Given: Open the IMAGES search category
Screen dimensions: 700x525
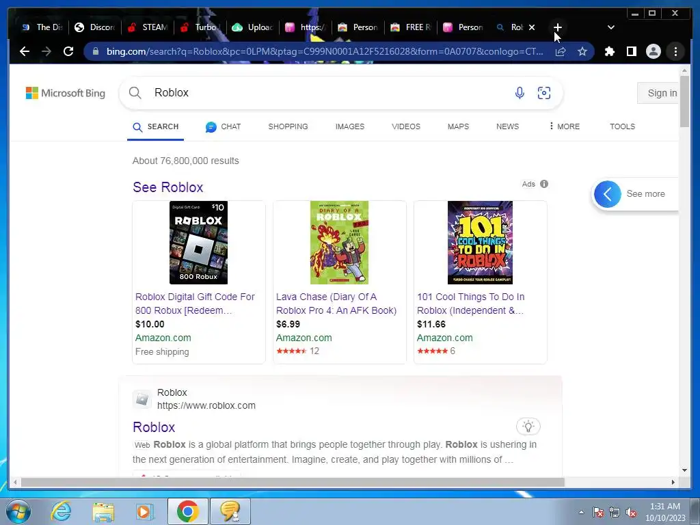Looking at the screenshot, I should [350, 126].
